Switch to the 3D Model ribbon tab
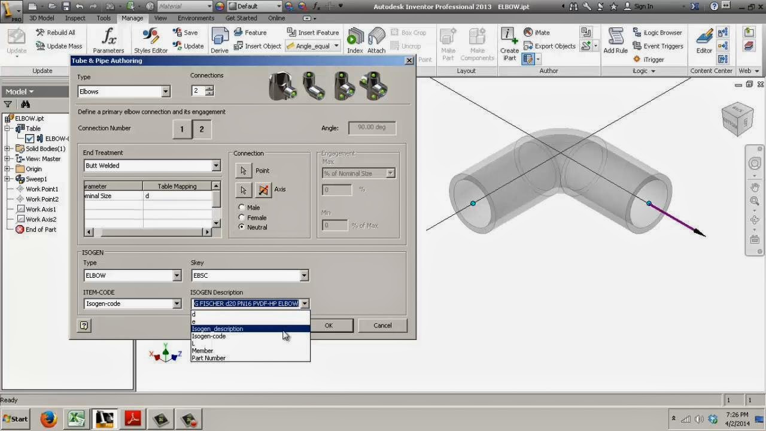Screen dimensions: 766x431 tap(42, 18)
